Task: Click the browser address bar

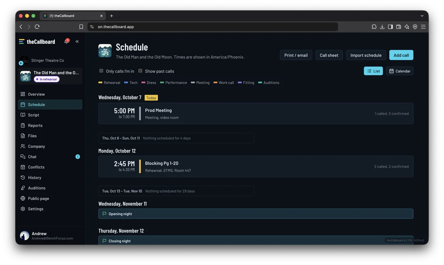Action: tap(213, 27)
